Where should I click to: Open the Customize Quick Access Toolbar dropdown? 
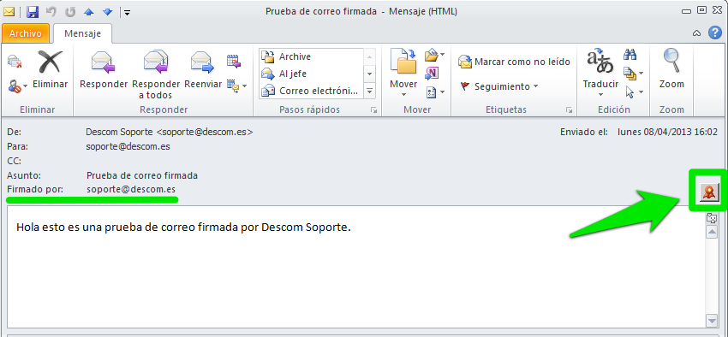[127, 13]
